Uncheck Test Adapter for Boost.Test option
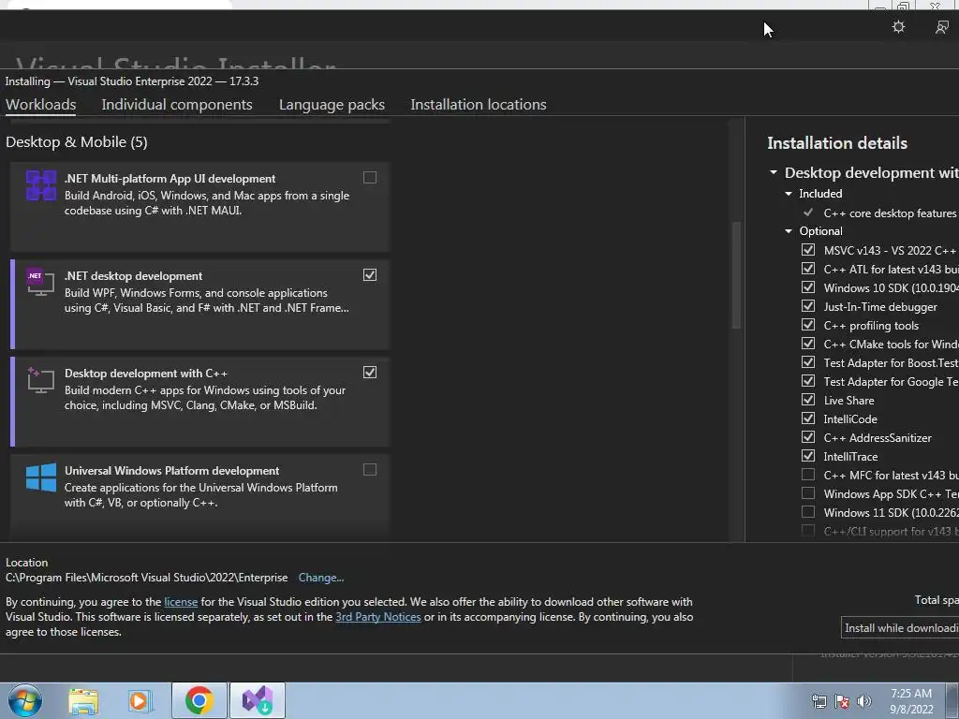This screenshot has height=719, width=959. [808, 362]
